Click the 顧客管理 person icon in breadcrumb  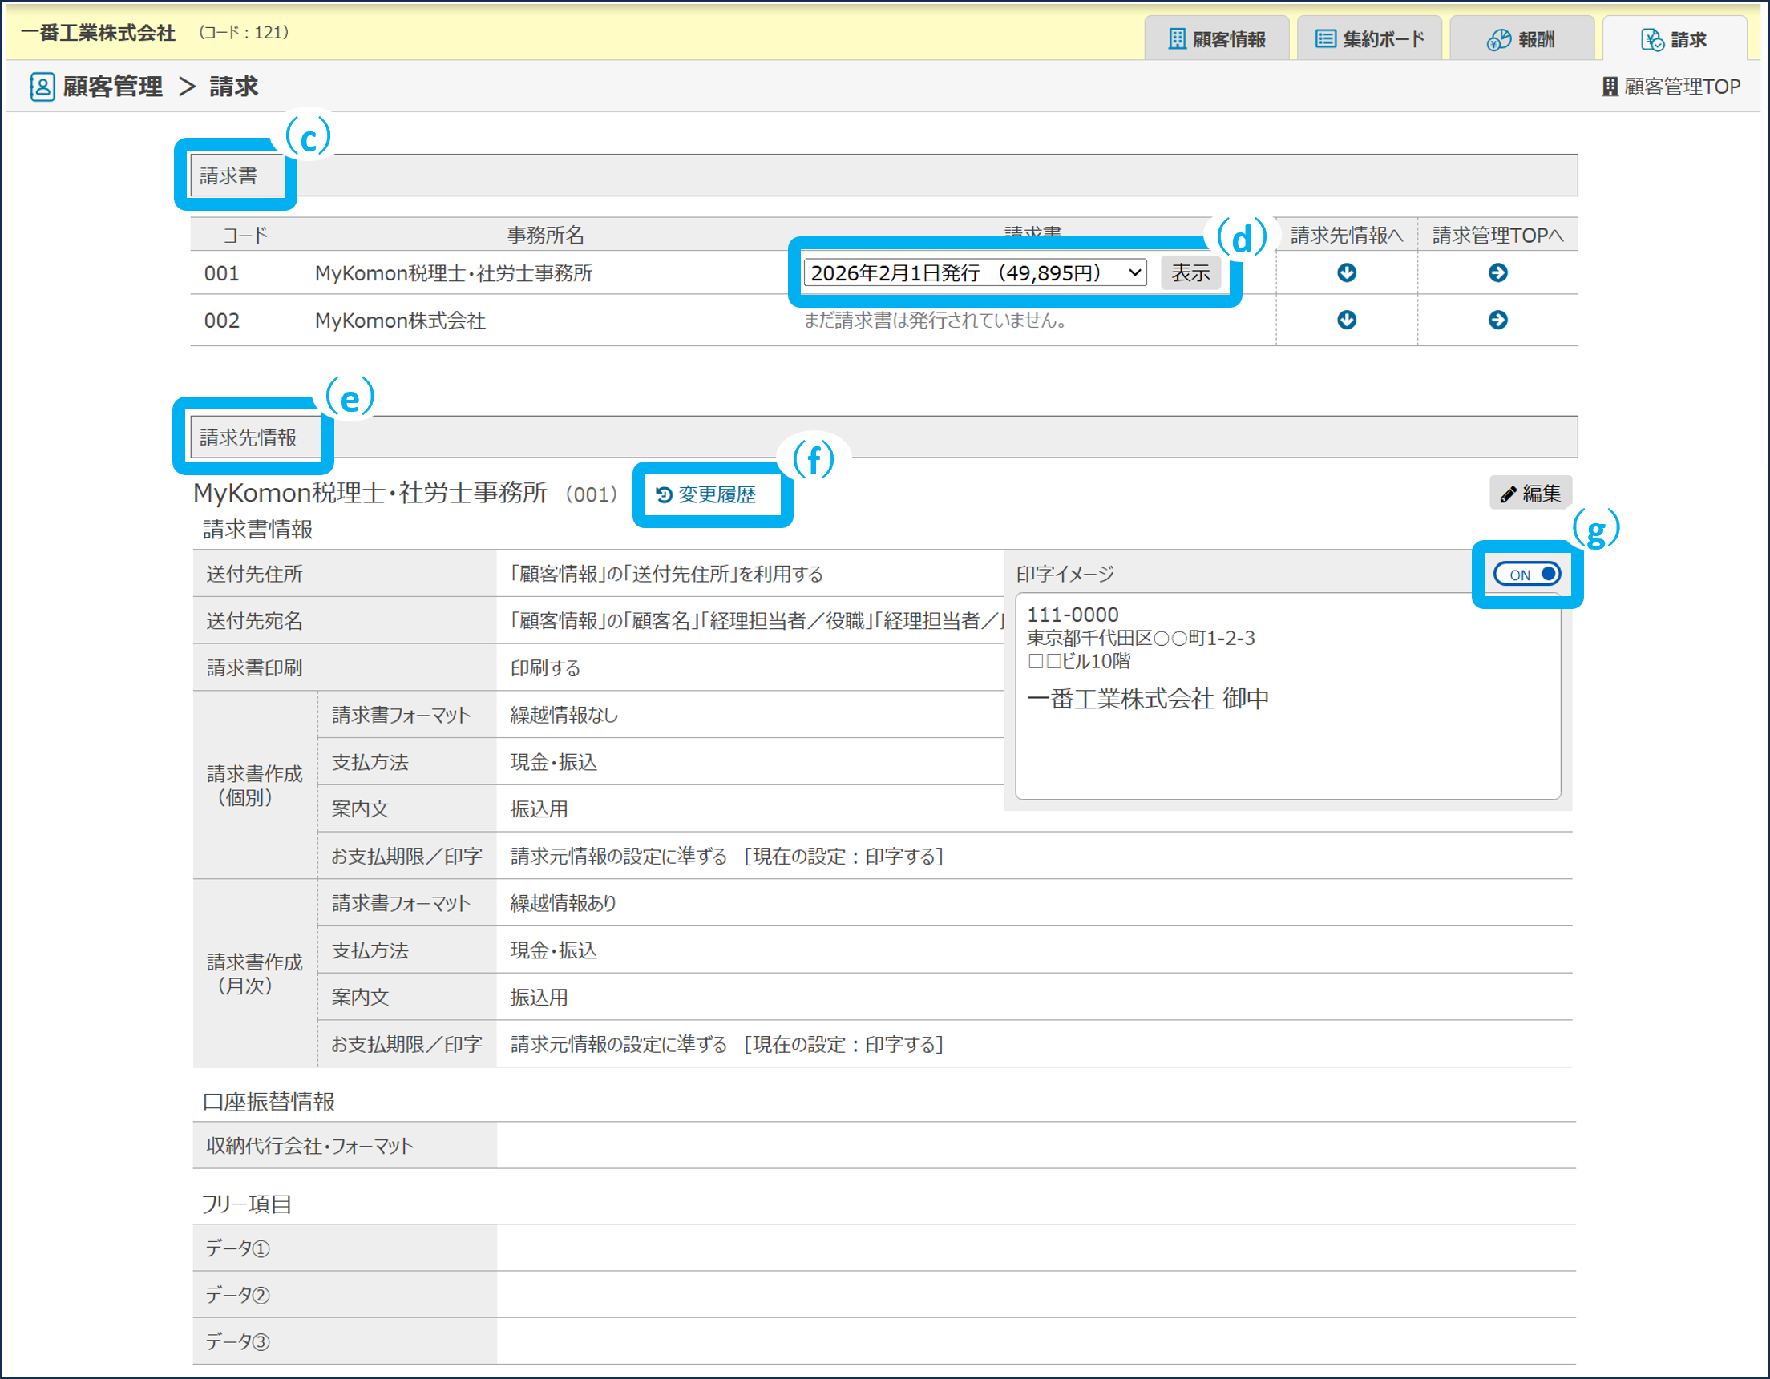[42, 87]
